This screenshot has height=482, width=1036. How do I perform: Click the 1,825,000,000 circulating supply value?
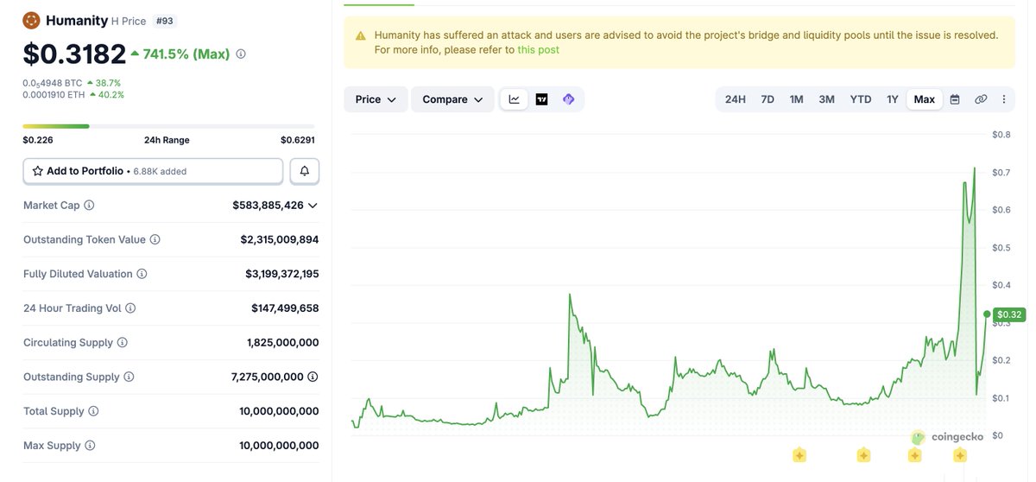click(283, 343)
